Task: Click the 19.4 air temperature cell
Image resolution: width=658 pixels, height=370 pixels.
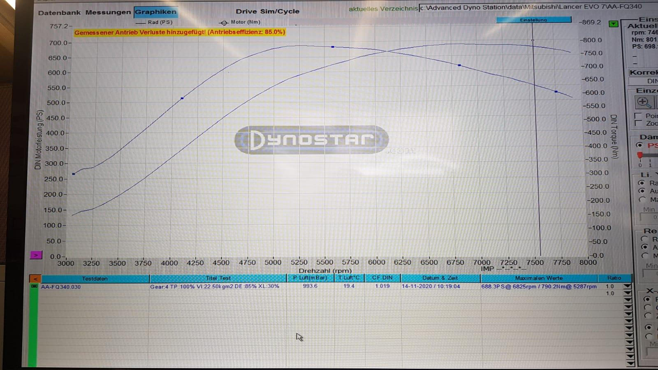Action: coord(349,286)
